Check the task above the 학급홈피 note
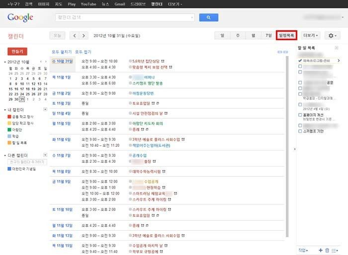Image resolution: width=348 pixels, height=255 pixels. 300,94
